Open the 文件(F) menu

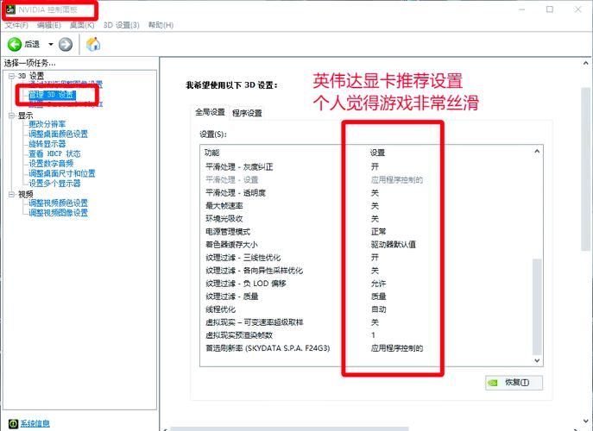pos(16,25)
